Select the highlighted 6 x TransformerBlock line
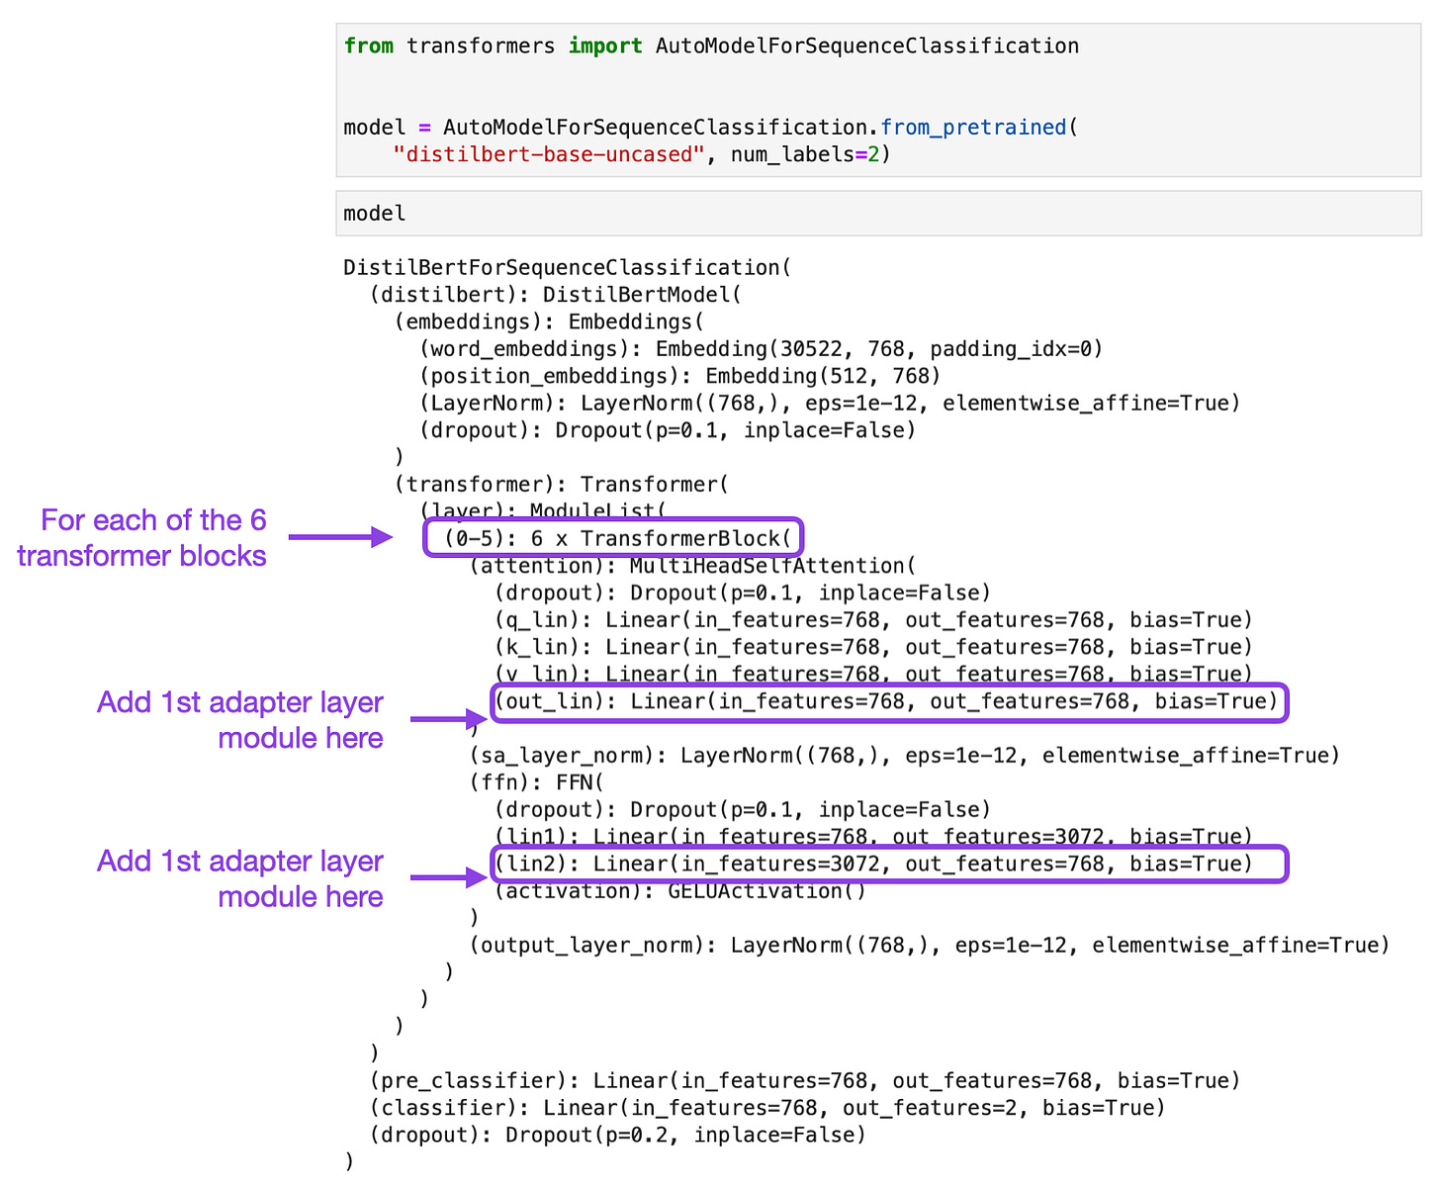Image resolution: width=1440 pixels, height=1189 pixels. tap(613, 537)
